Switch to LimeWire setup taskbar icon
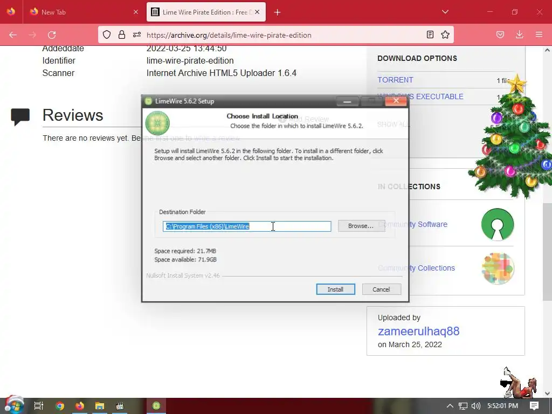Image resolution: width=552 pixels, height=414 pixels. tap(156, 406)
